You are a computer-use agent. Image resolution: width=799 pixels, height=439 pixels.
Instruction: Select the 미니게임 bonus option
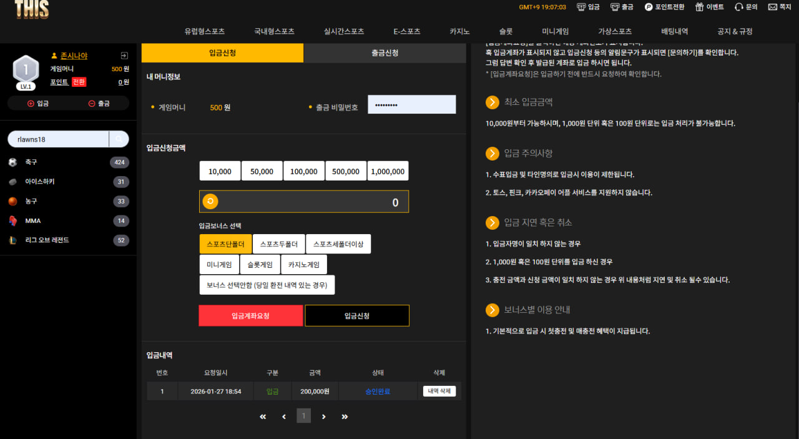click(x=219, y=265)
